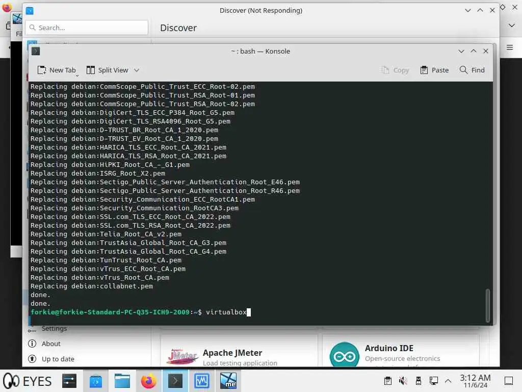Open System Monitor from taskbar
Screen dimensions: 522x392
(x=202, y=381)
